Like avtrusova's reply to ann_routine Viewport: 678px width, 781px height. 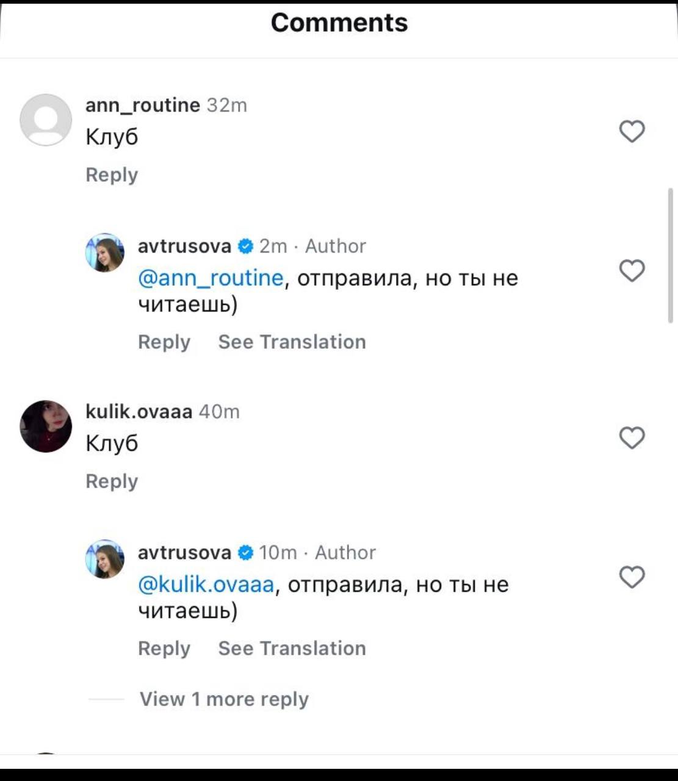tap(632, 270)
